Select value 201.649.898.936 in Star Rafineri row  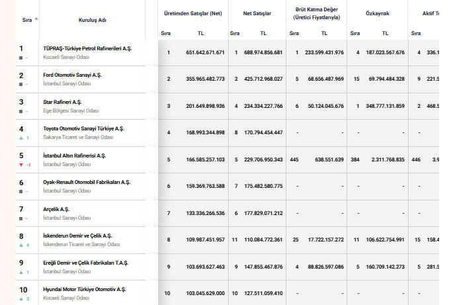(205, 106)
